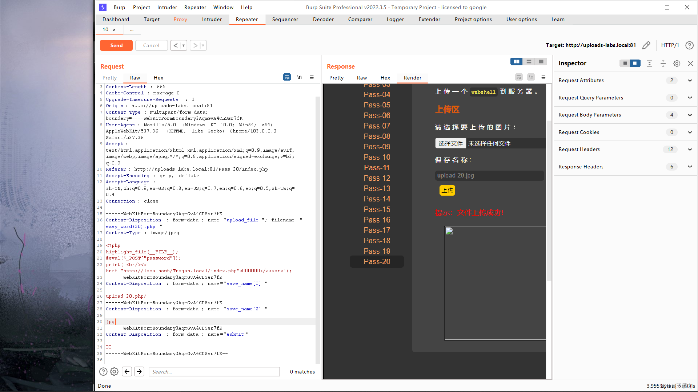The image size is (698, 392).
Task: Toggle response non-printable chars icon
Action: pyautogui.click(x=531, y=77)
